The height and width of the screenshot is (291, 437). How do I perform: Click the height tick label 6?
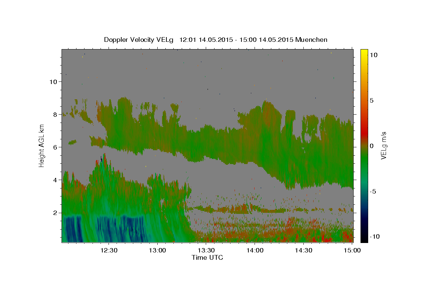tap(55, 147)
